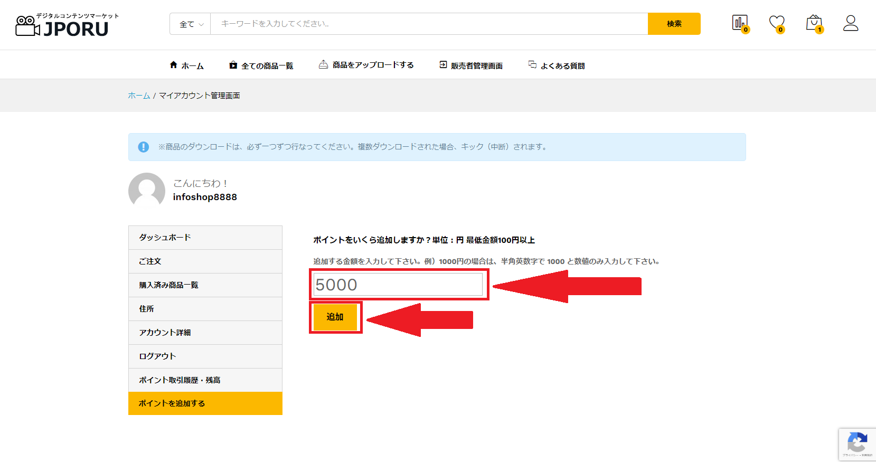The width and height of the screenshot is (876, 462).
Task: Click the blue info notice icon
Action: click(143, 147)
